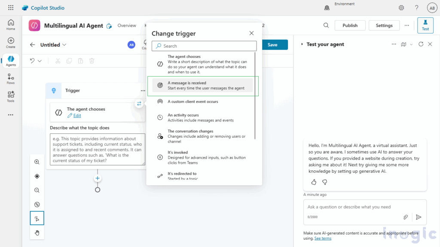440x247 pixels.
Task: Open the 'See terms' link
Action: click(x=323, y=238)
